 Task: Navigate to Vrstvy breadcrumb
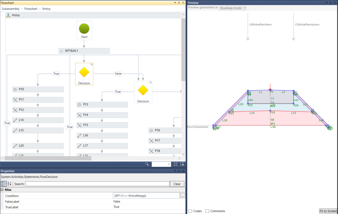(46, 9)
